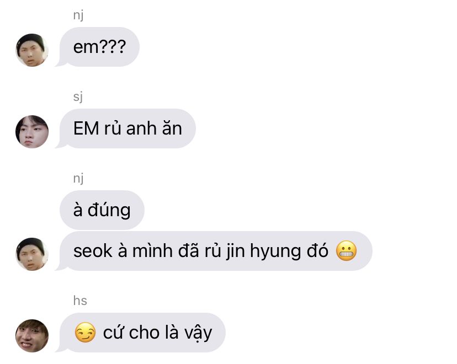Click the word 'ăn' in sj's message
457x364 pixels.
(172, 128)
